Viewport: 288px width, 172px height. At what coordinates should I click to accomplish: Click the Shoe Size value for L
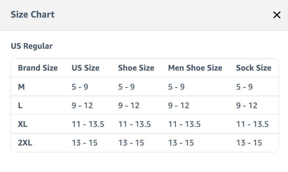tap(129, 105)
